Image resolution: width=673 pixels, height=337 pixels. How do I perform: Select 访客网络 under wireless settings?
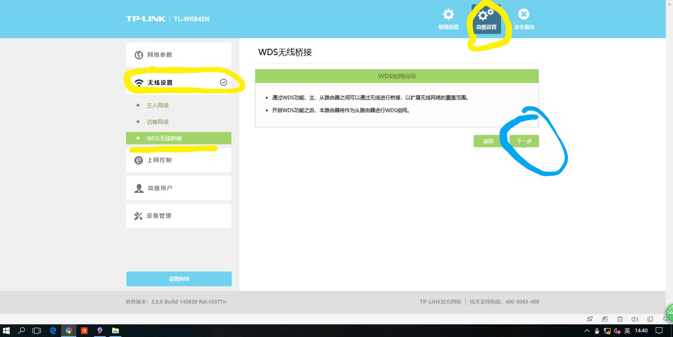tap(157, 122)
